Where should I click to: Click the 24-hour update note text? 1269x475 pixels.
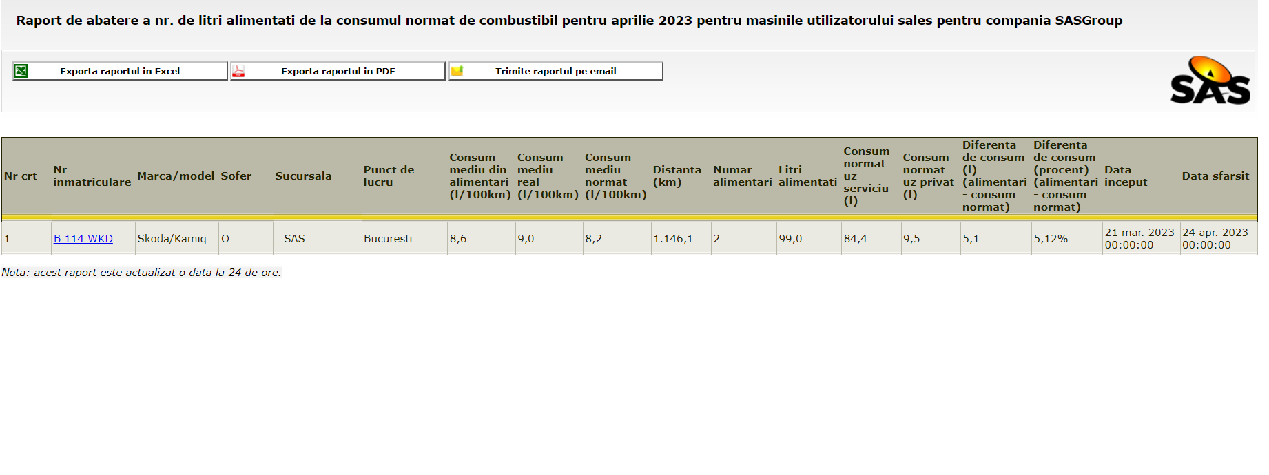pyautogui.click(x=141, y=273)
